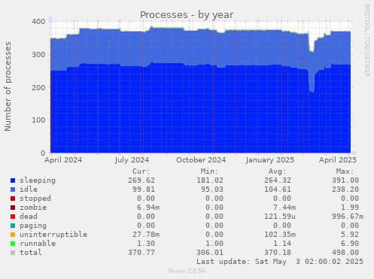This screenshot has width=374, height=279.
Task: Select idle maximum value 238.20
Action: tap(345, 190)
